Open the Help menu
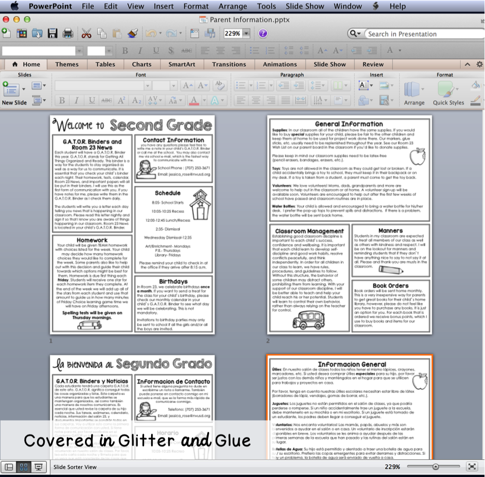The image size is (485, 477). coord(397,6)
